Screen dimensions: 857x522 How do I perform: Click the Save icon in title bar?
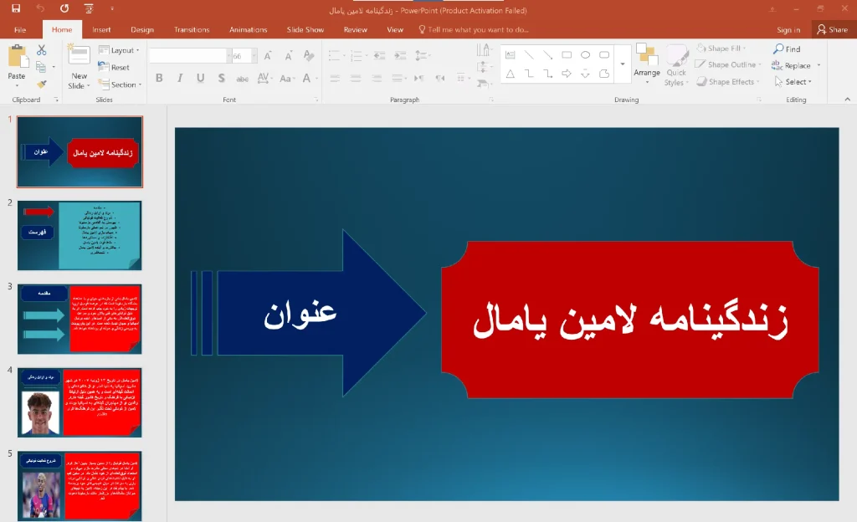coord(16,8)
